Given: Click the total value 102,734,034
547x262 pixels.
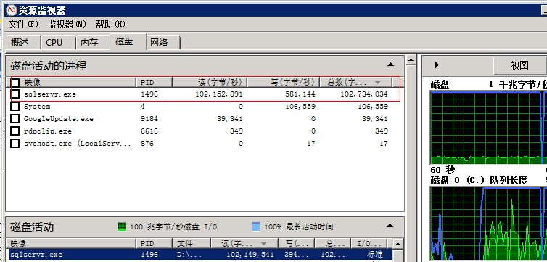Looking at the screenshot, I should (364, 94).
